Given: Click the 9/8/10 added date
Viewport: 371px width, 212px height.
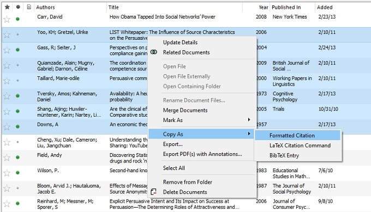Looking at the screenshot, I should tap(326, 201).
